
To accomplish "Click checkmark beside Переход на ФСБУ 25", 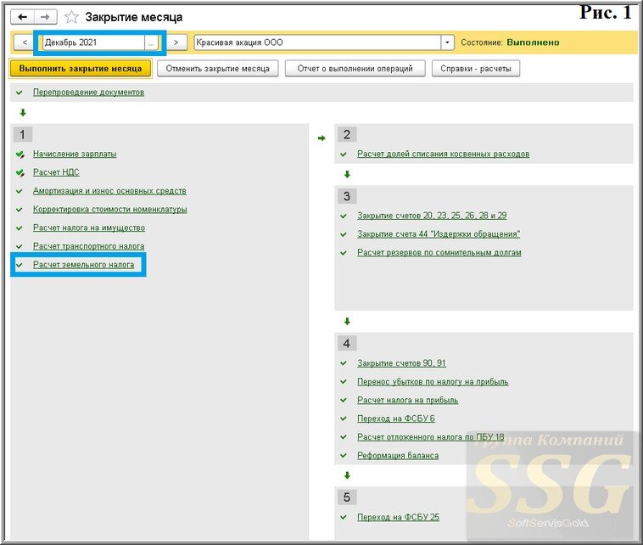I will click(x=344, y=518).
